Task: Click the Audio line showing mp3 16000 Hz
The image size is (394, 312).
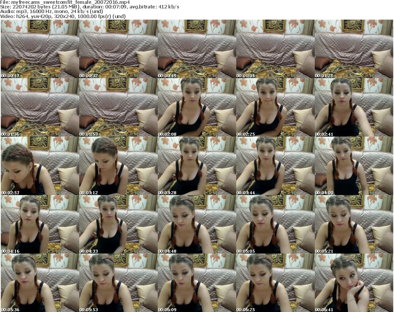Action: point(52,12)
